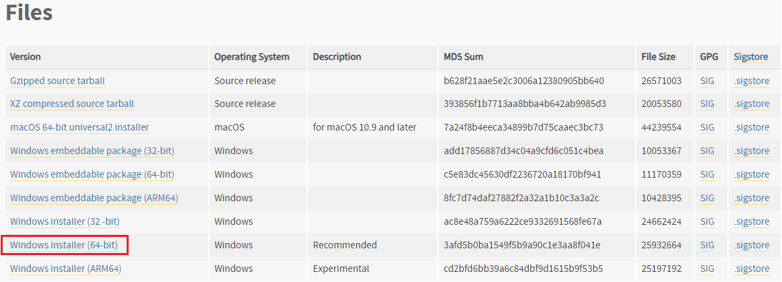
Task: Open Windows embeddable package (ARM64) link
Action: pyautogui.click(x=94, y=198)
